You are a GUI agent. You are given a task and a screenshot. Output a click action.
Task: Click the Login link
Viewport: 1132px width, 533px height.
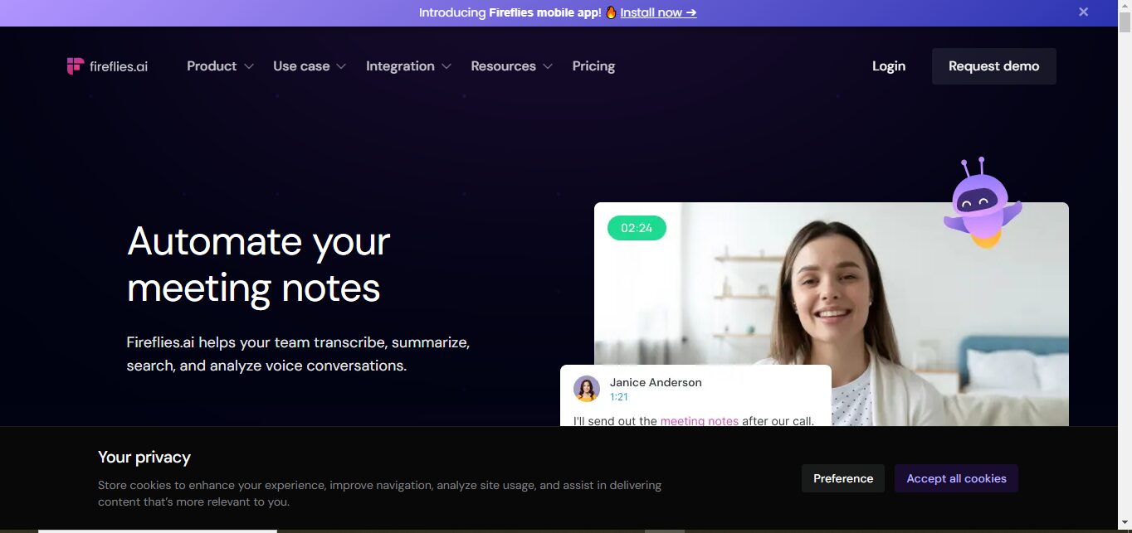(x=889, y=66)
